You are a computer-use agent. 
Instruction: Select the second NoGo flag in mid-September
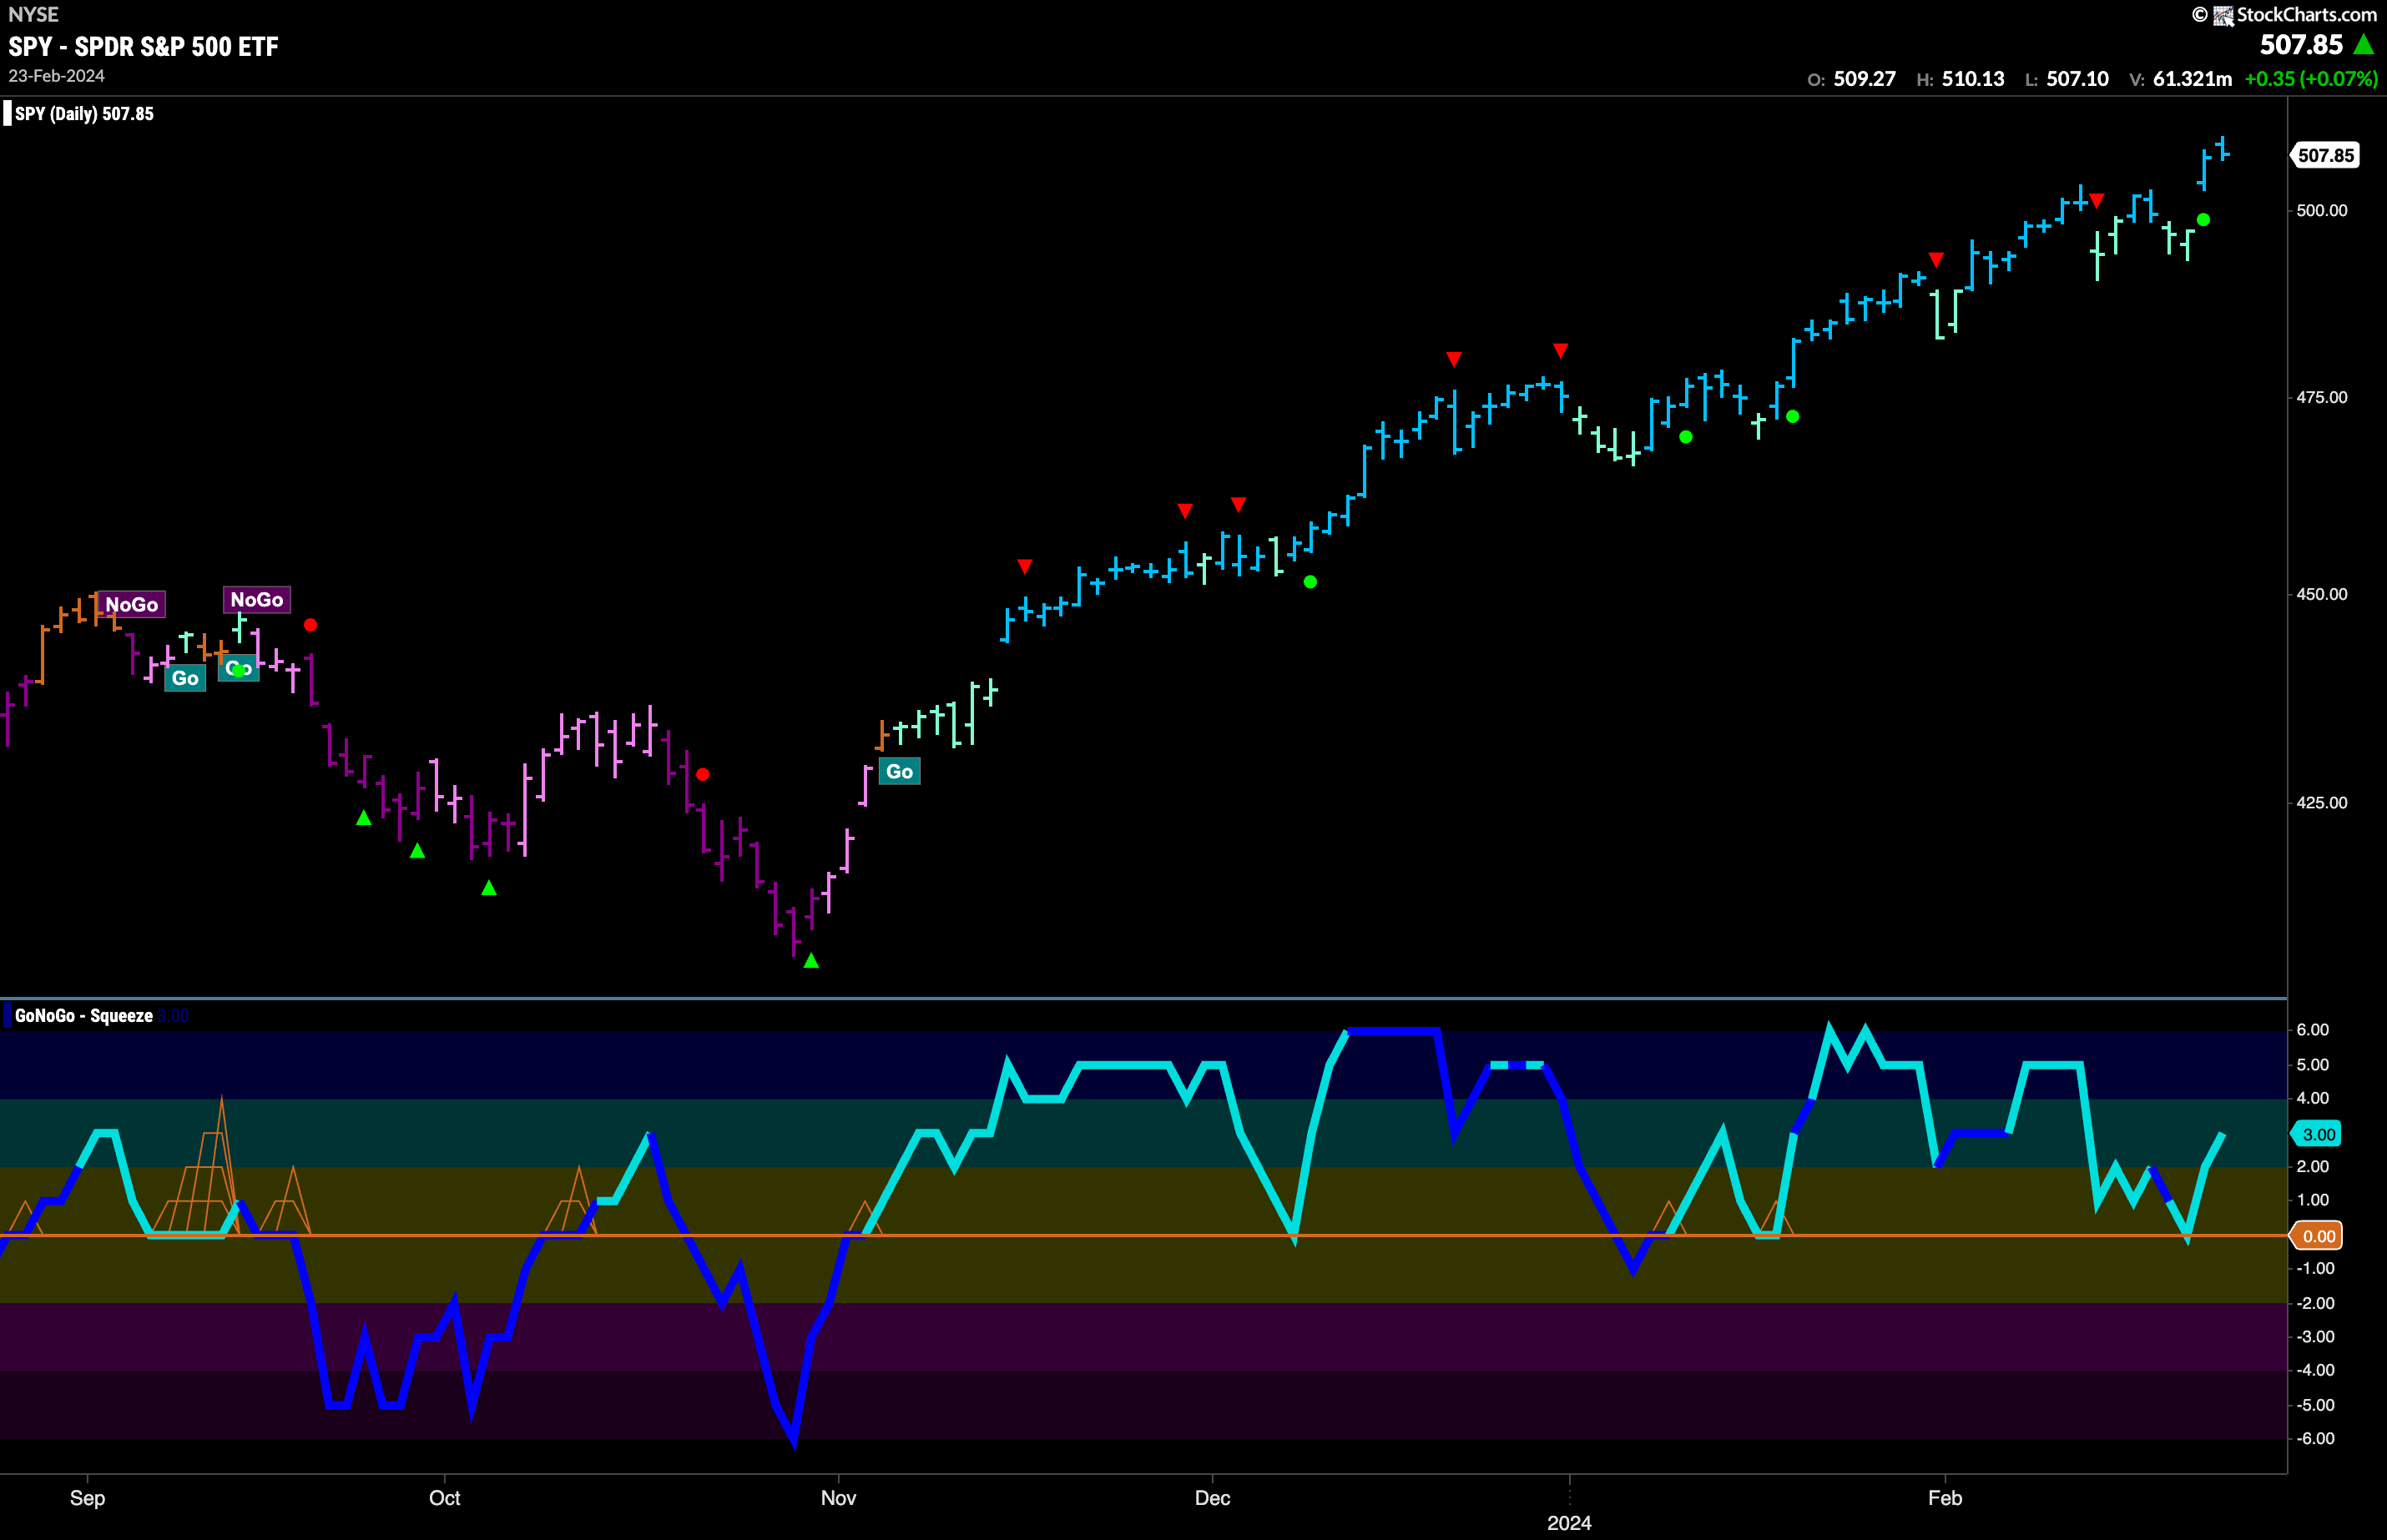[x=257, y=599]
